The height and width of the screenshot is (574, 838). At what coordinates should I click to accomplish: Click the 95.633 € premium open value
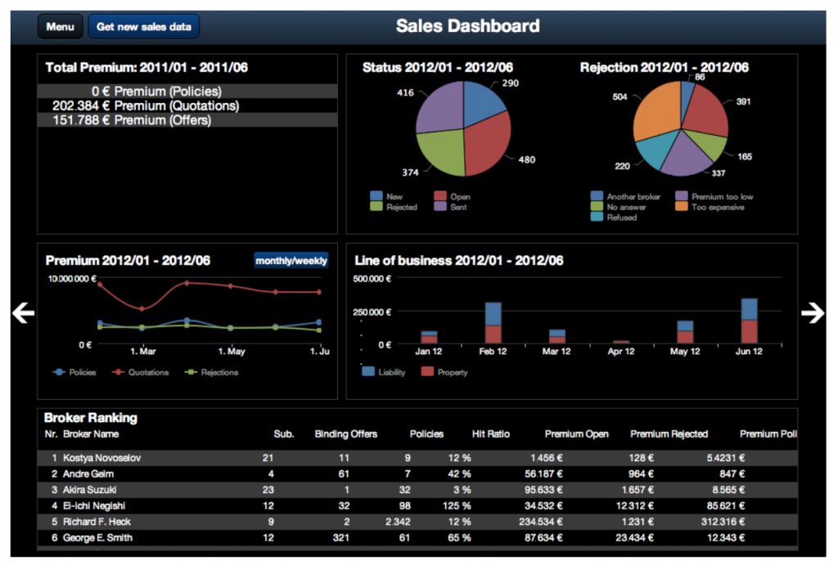(543, 490)
